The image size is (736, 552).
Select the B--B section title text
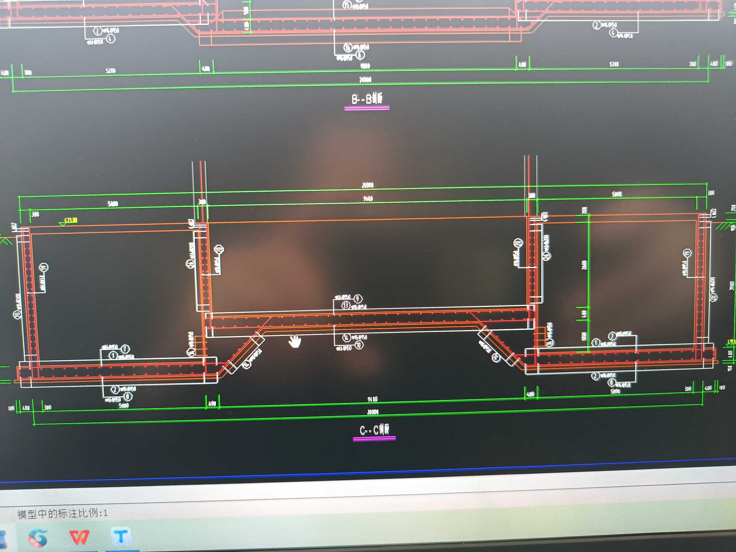[367, 99]
